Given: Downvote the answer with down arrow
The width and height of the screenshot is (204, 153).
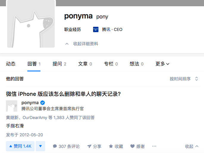Looking at the screenshot, I should point(40,146).
